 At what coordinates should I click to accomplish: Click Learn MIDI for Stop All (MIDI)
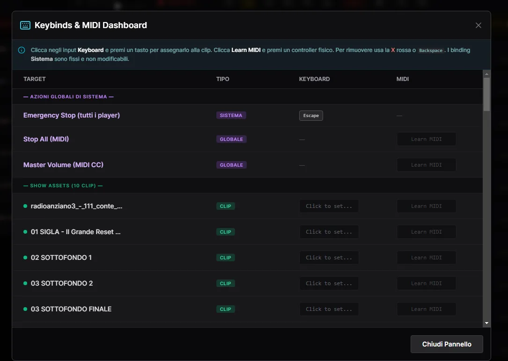[427, 139]
